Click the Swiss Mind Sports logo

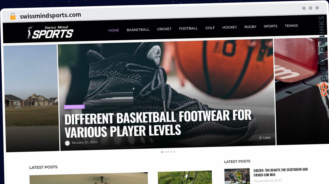coord(50,32)
